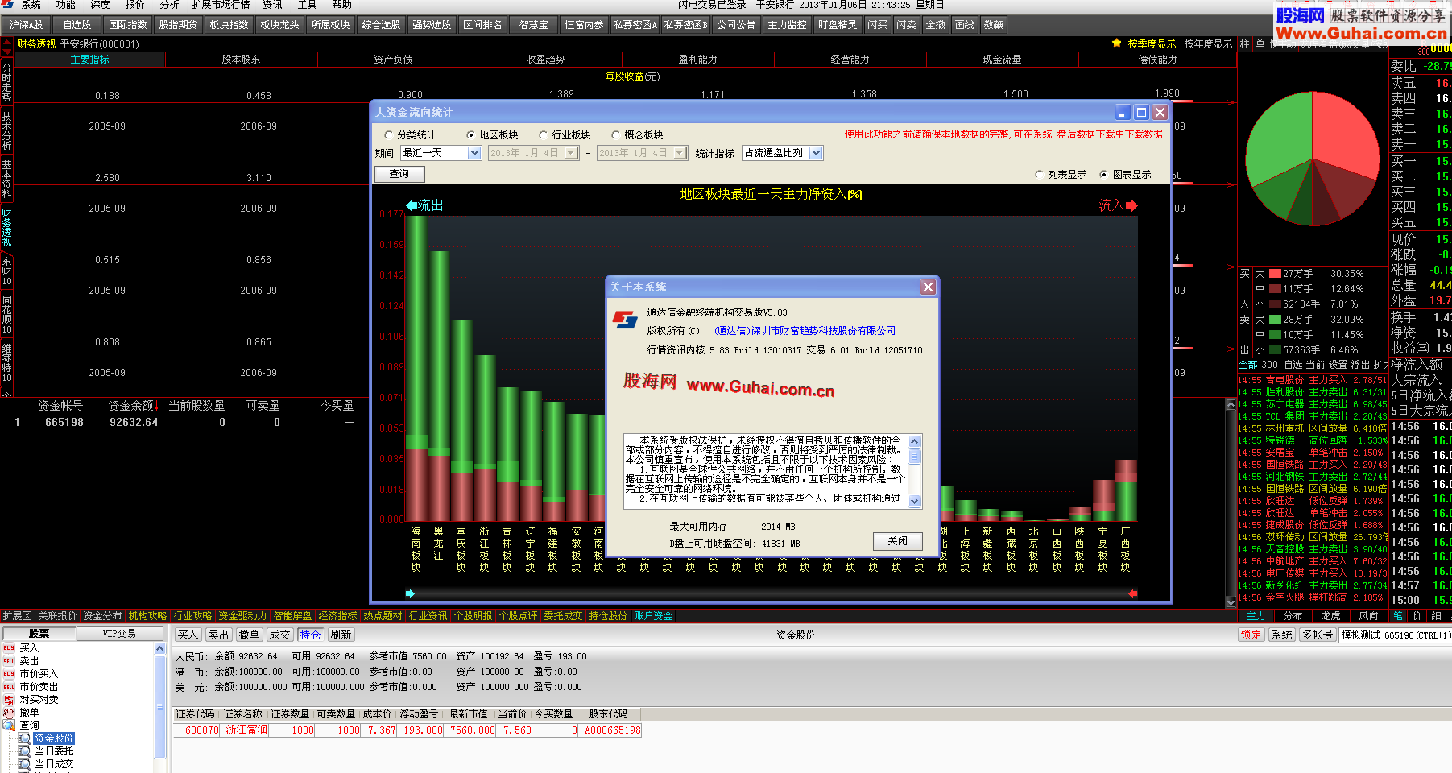This screenshot has width=1452, height=773.
Task: Open the 扩展市场行情 menu
Action: [x=221, y=5]
